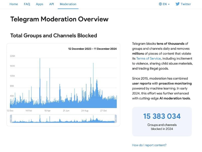
Task: Follow the Twitter link text
Action: (x=186, y=4)
